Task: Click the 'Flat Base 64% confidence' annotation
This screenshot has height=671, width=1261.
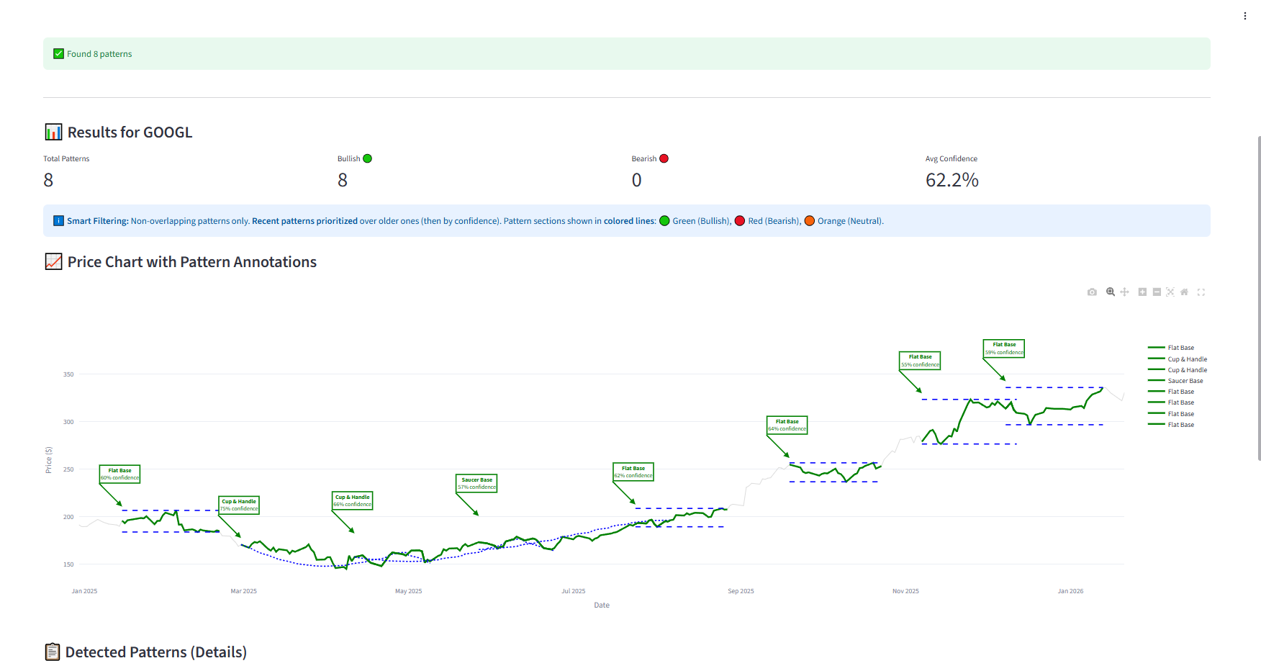Action: click(x=787, y=425)
